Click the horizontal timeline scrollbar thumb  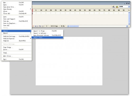click(74, 26)
